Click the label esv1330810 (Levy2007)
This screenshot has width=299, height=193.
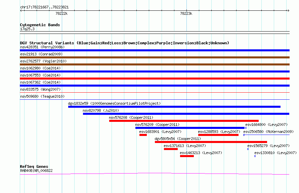tap(275, 153)
